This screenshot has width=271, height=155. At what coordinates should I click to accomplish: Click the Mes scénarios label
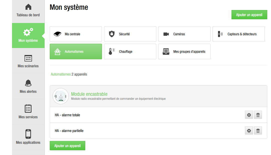pos(28,66)
